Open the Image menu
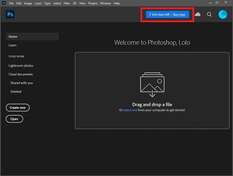The width and height of the screenshot is (233, 176). point(28,3)
